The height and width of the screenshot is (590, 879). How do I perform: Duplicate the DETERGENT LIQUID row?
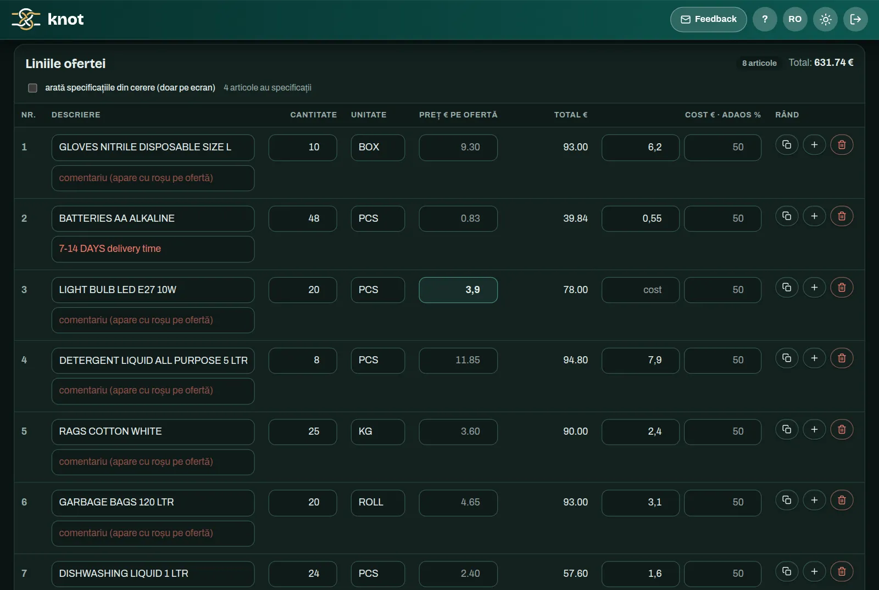[x=787, y=358]
